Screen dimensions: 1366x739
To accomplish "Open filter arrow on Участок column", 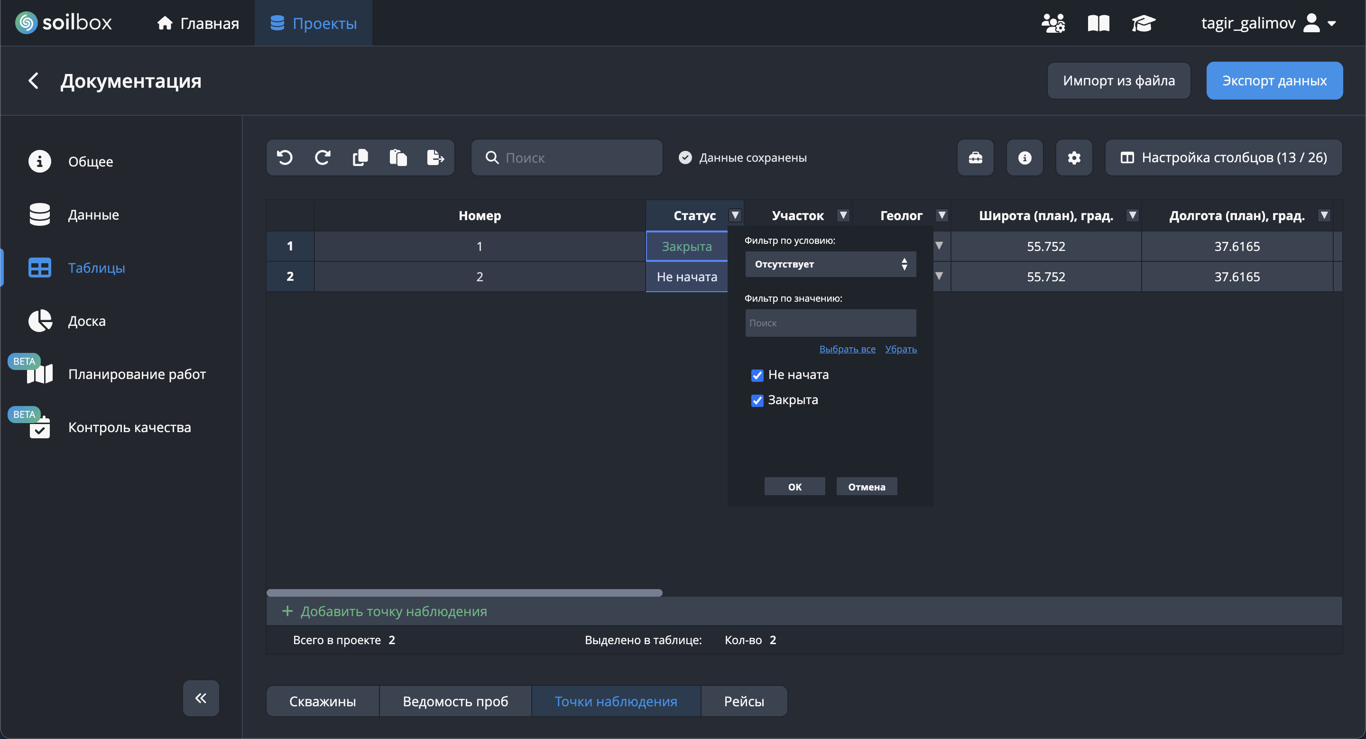I will tap(843, 215).
